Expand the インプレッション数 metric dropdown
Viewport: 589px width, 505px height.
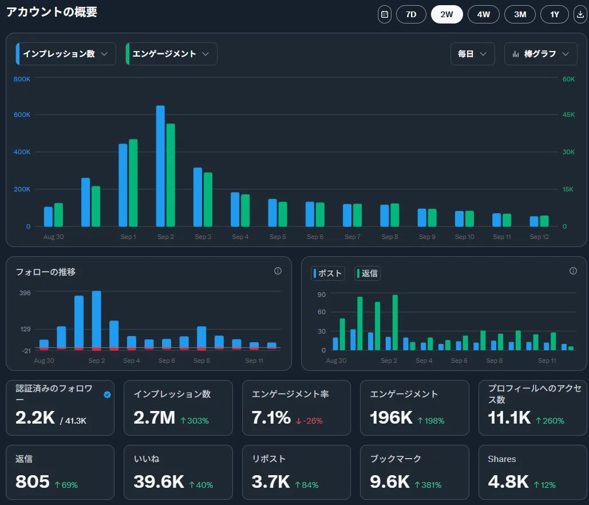(x=66, y=54)
